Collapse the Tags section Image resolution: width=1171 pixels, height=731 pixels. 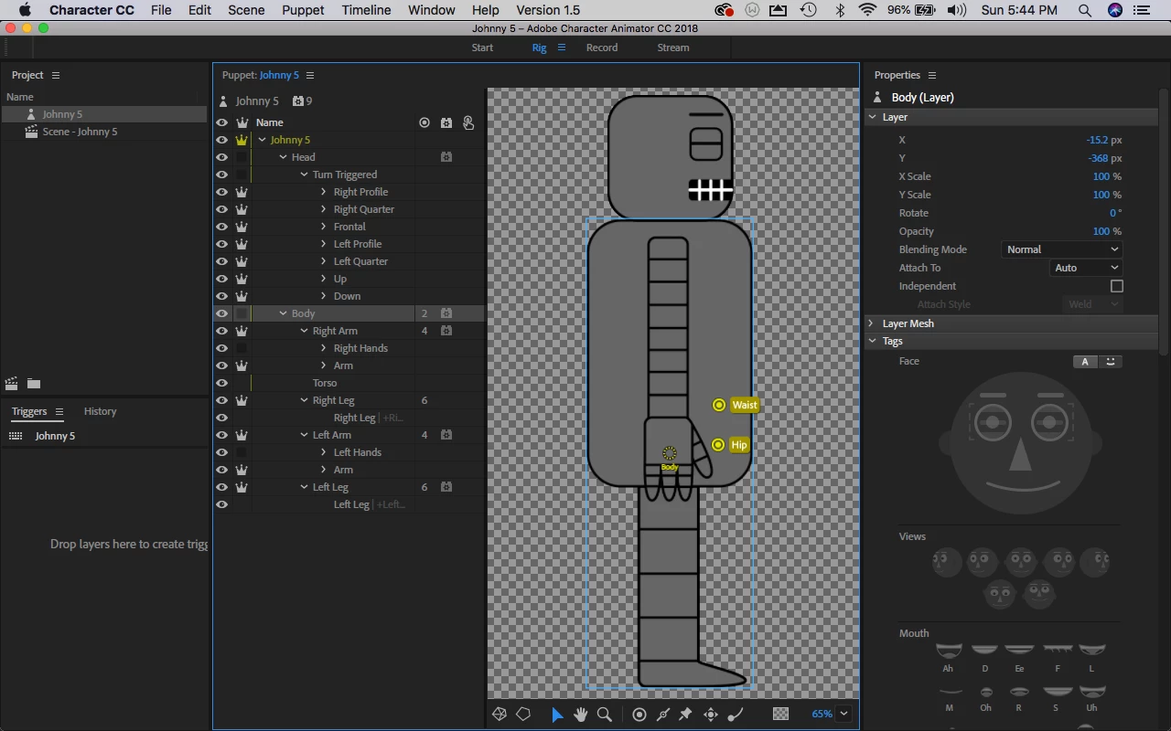872,341
